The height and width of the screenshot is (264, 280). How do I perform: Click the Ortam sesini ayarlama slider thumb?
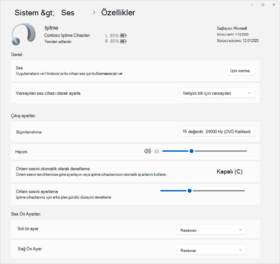(190, 191)
